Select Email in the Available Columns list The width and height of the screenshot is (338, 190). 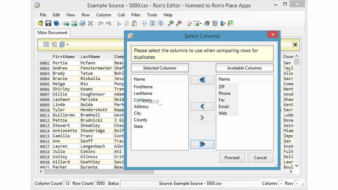tap(223, 107)
